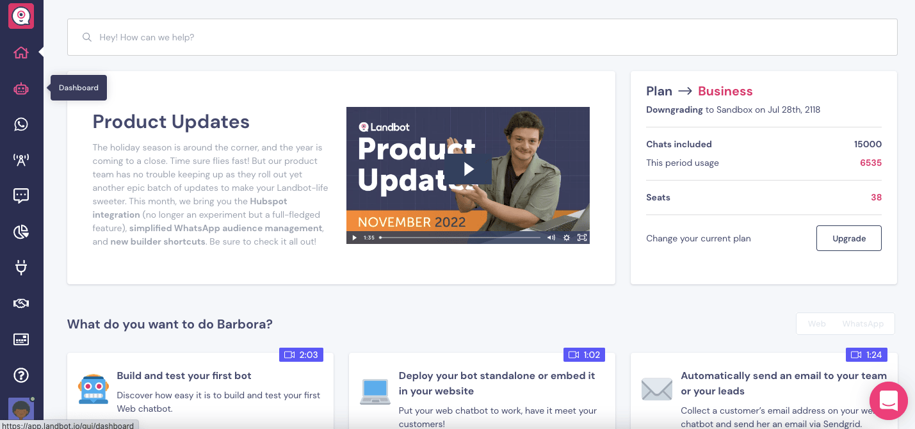The width and height of the screenshot is (915, 429).
Task: Select the Web toggle tab
Action: point(816,323)
